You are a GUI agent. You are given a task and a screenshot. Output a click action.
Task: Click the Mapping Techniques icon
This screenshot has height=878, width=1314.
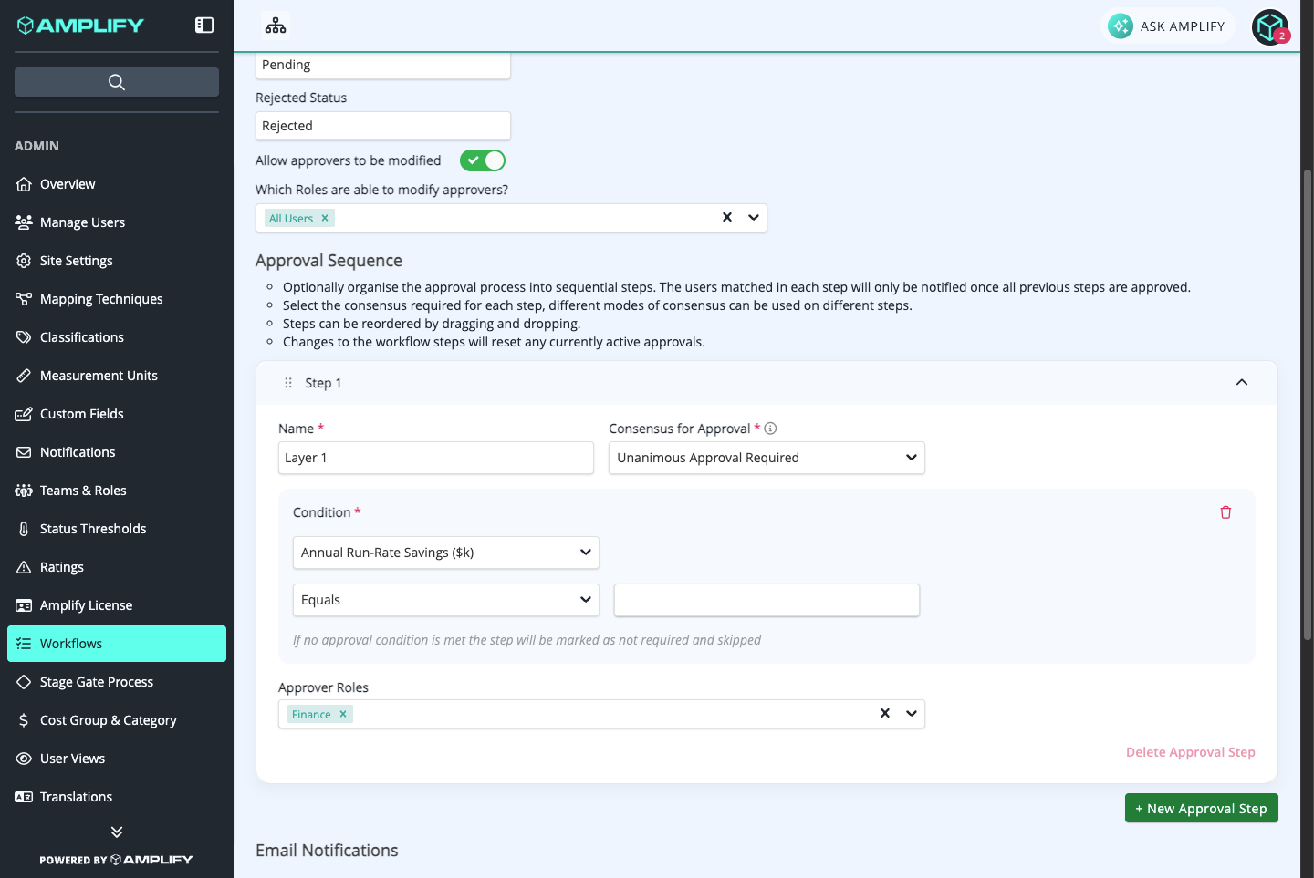pyautogui.click(x=24, y=299)
